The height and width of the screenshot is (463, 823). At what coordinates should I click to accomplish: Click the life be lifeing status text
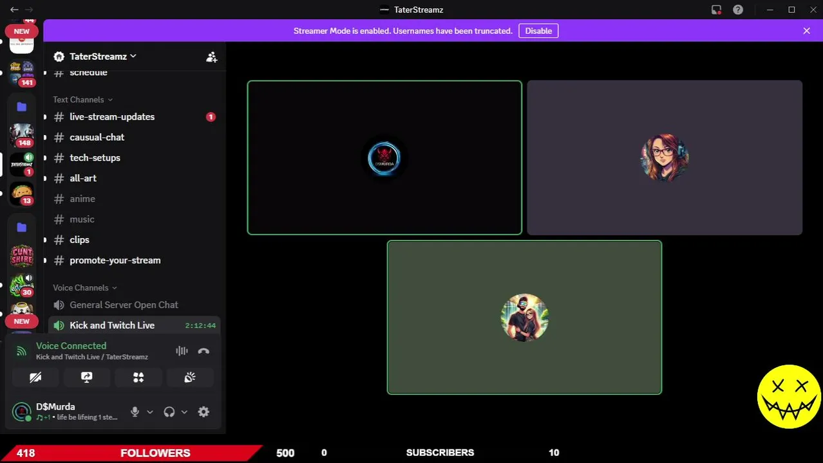pos(87,417)
